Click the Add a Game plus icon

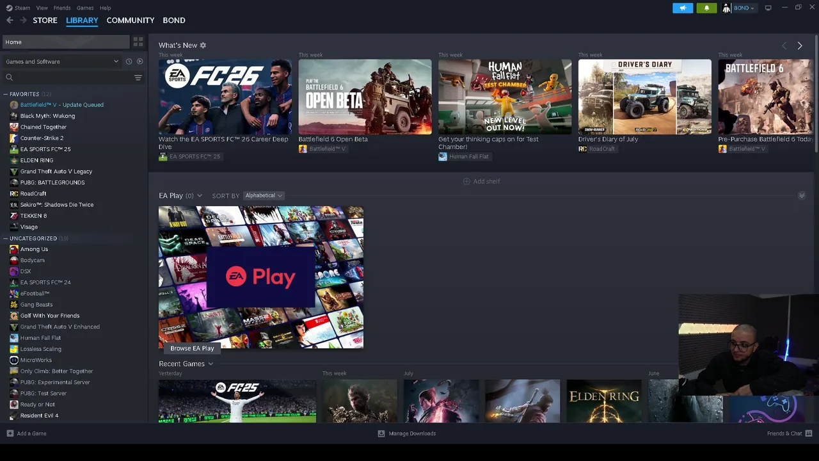coord(10,433)
